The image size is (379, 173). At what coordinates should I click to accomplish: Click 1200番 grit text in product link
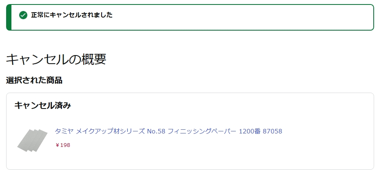click(250, 131)
